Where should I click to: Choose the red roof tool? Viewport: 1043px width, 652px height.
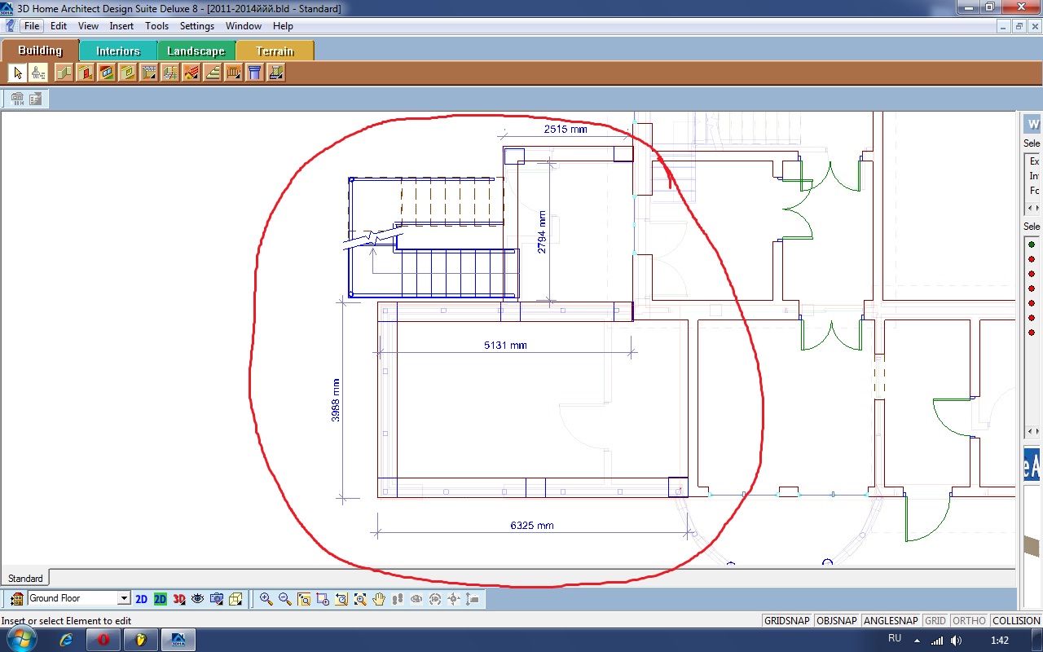pyautogui.click(x=191, y=73)
